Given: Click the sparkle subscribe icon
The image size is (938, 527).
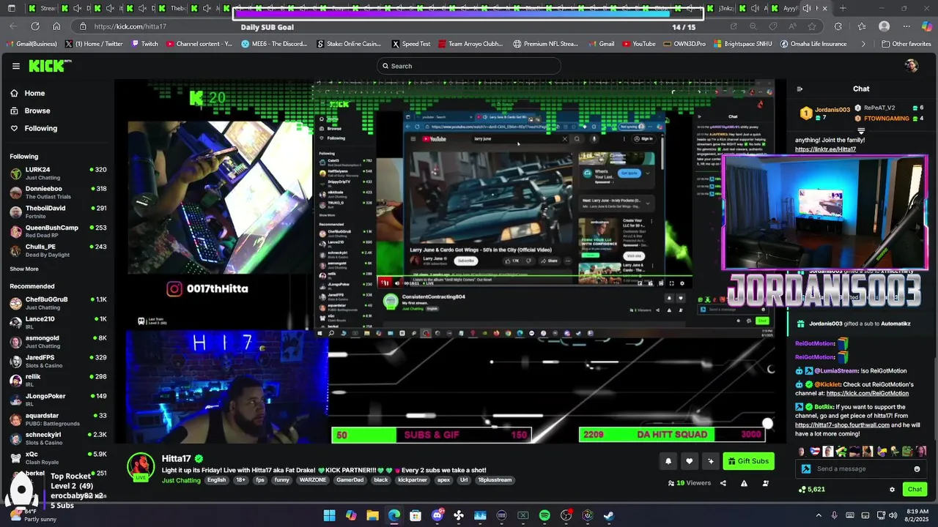Looking at the screenshot, I should coord(710,461).
